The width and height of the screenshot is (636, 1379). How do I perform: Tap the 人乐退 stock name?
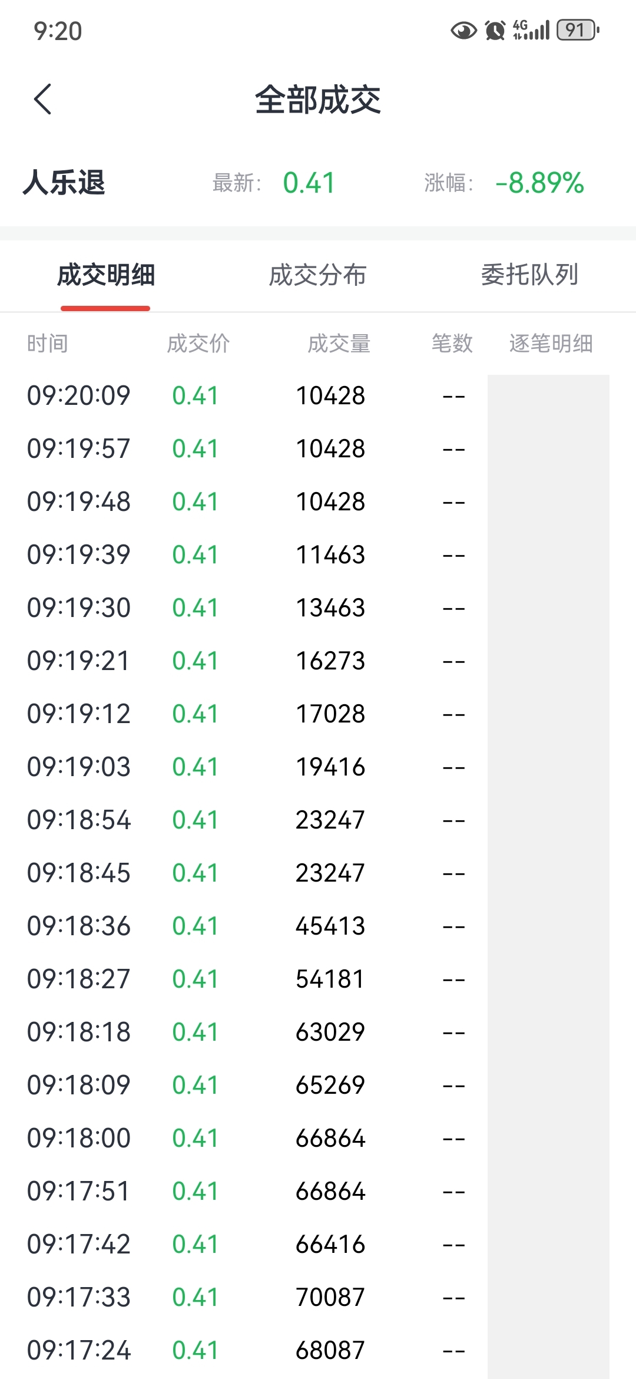pyautogui.click(x=64, y=182)
